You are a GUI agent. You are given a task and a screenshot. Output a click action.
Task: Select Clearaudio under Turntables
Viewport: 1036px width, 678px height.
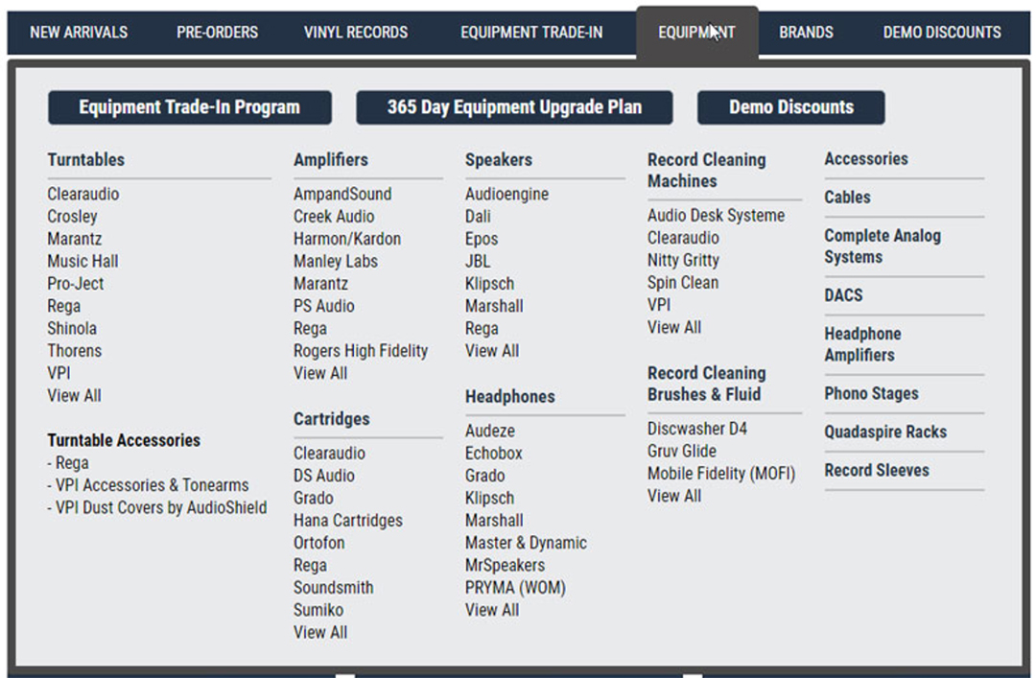(83, 195)
